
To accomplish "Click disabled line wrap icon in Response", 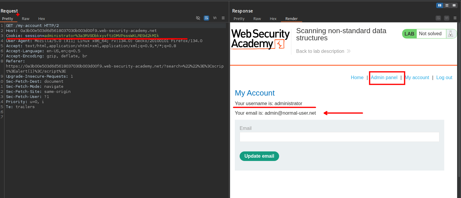I will [438, 18].
